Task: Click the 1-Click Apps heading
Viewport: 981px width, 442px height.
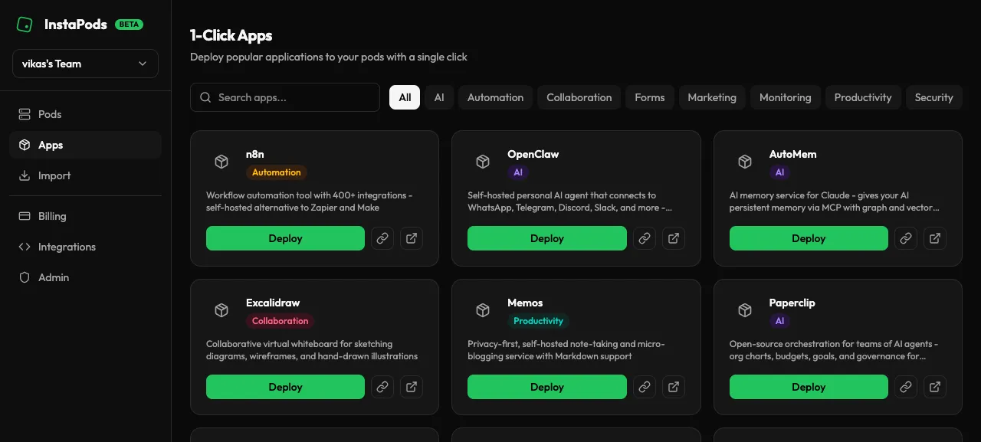Action: (x=231, y=35)
